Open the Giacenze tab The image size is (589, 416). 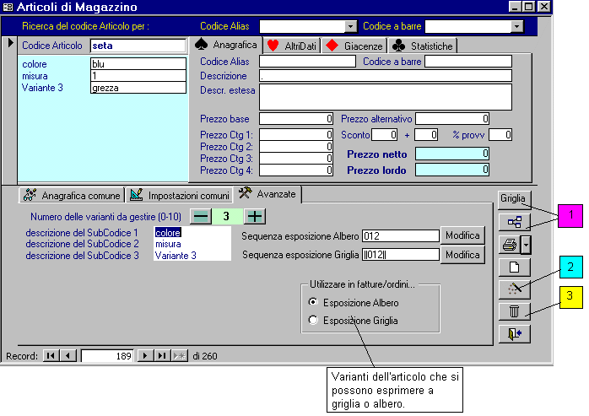point(354,46)
